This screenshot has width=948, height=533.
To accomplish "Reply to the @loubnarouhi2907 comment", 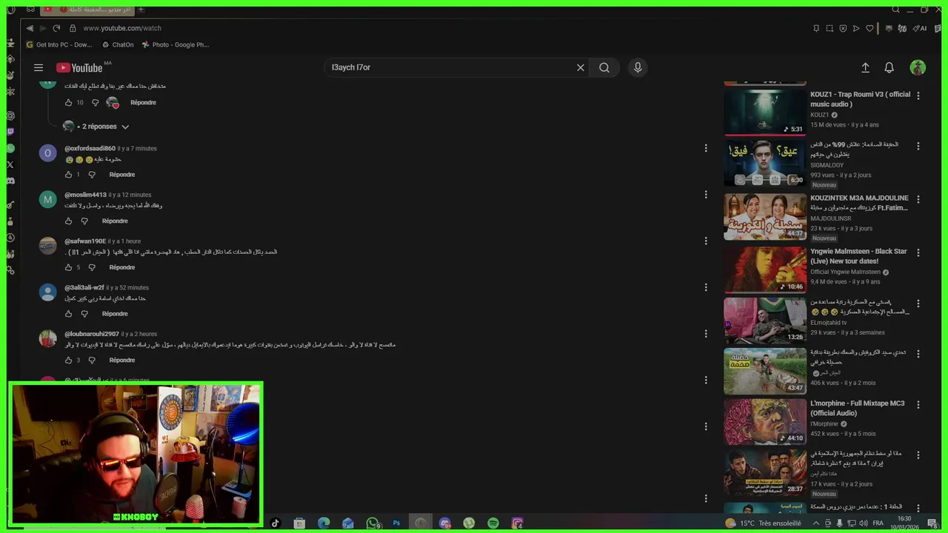I will tap(122, 361).
